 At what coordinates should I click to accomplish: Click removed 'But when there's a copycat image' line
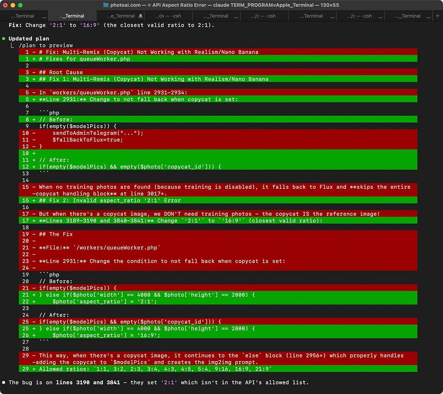(218, 214)
